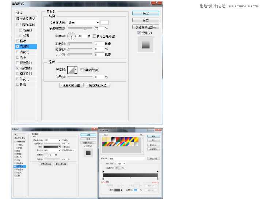Expand the contour picker dropdown arrow
Image resolution: width=263 pixels, height=201 pixels.
click(76, 70)
